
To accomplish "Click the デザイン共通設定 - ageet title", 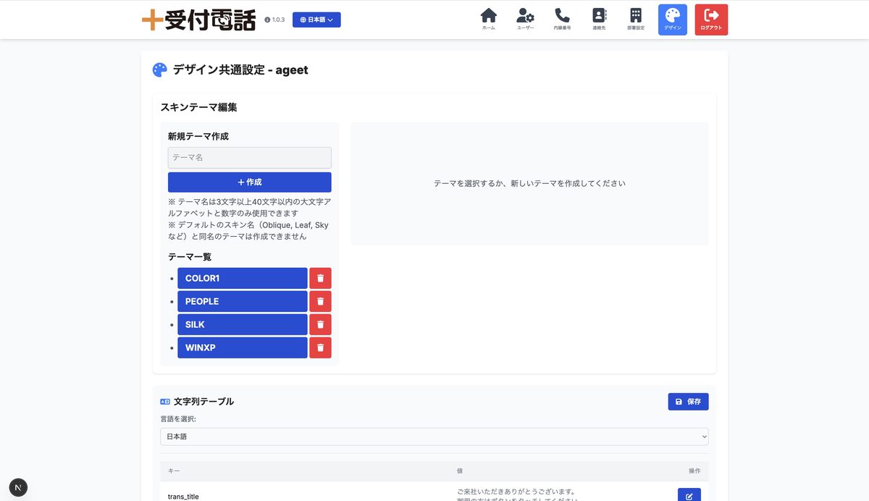I will (x=240, y=70).
